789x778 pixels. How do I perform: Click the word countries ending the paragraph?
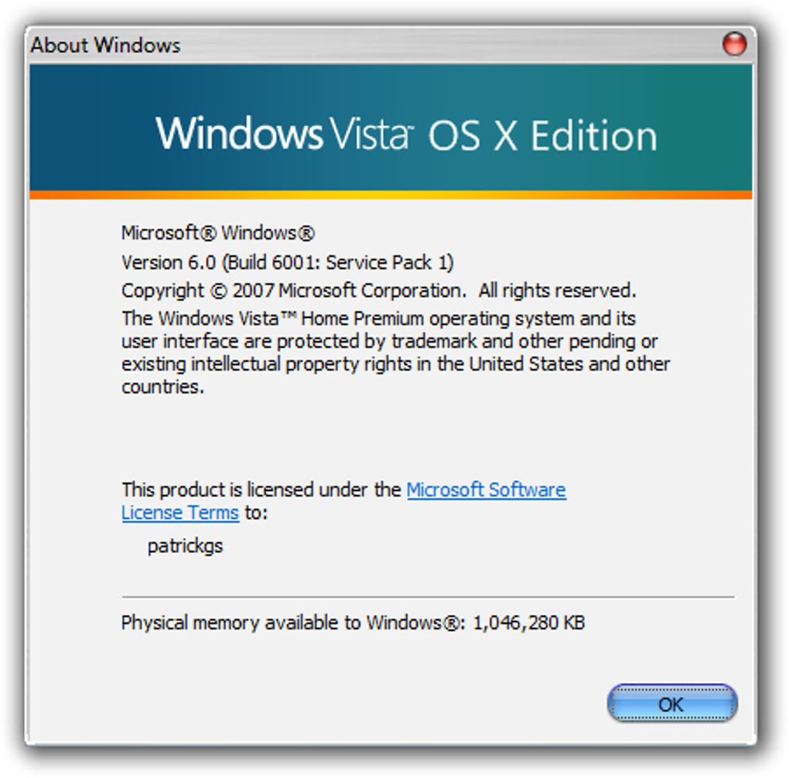click(163, 387)
